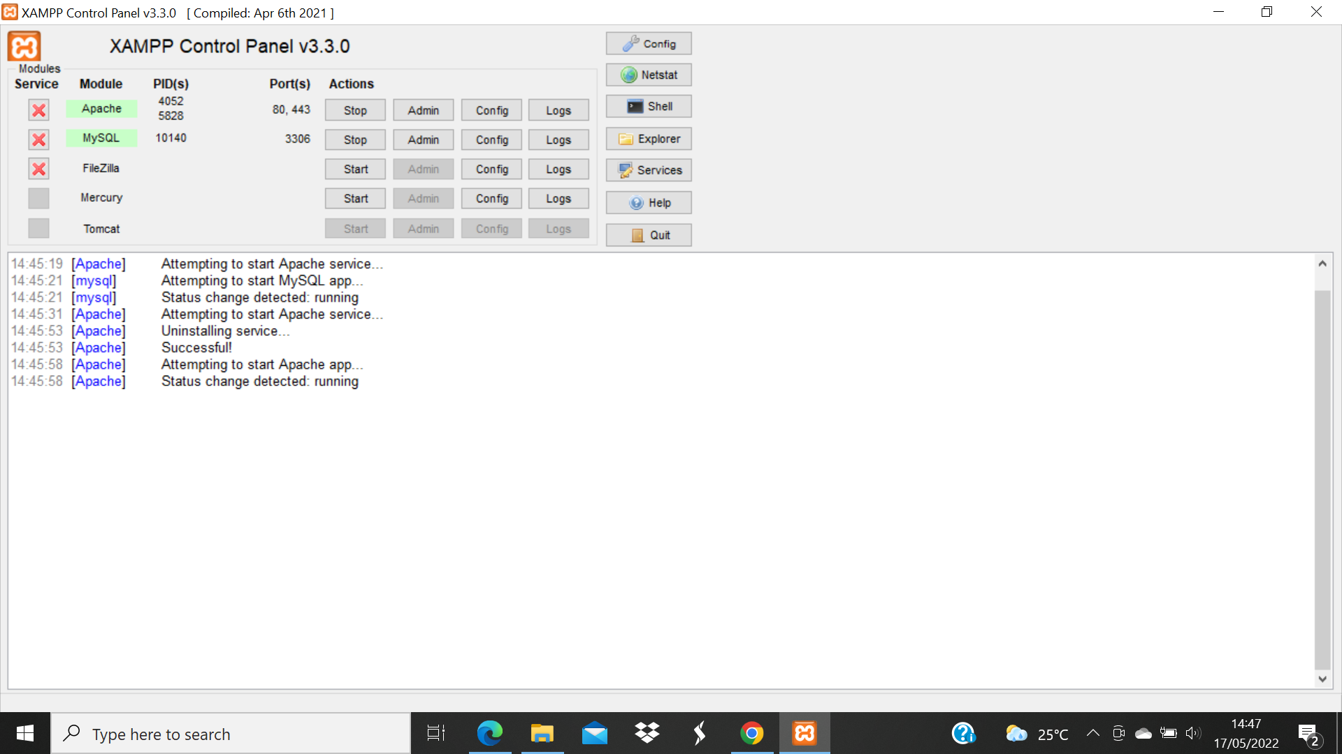Screen dimensions: 1342x754
Task: View the Apache logs
Action: [x=558, y=110]
